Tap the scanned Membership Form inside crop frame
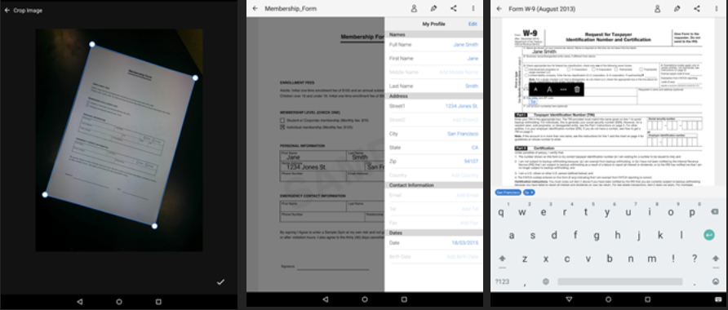This screenshot has width=728, height=310. (120, 135)
